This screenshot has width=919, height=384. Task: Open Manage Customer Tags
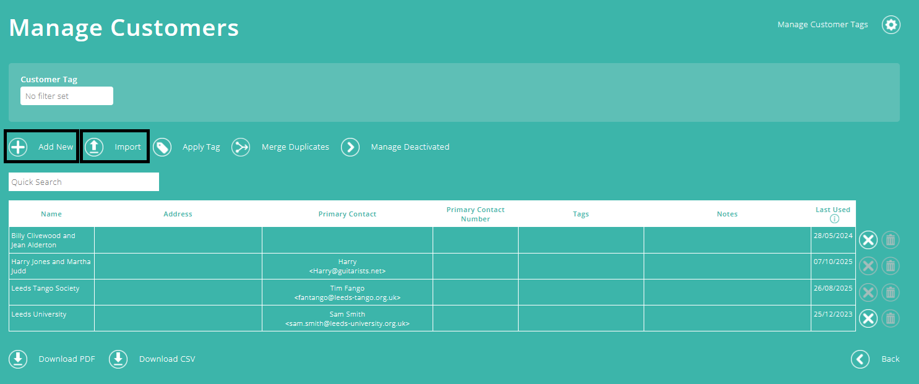[822, 25]
